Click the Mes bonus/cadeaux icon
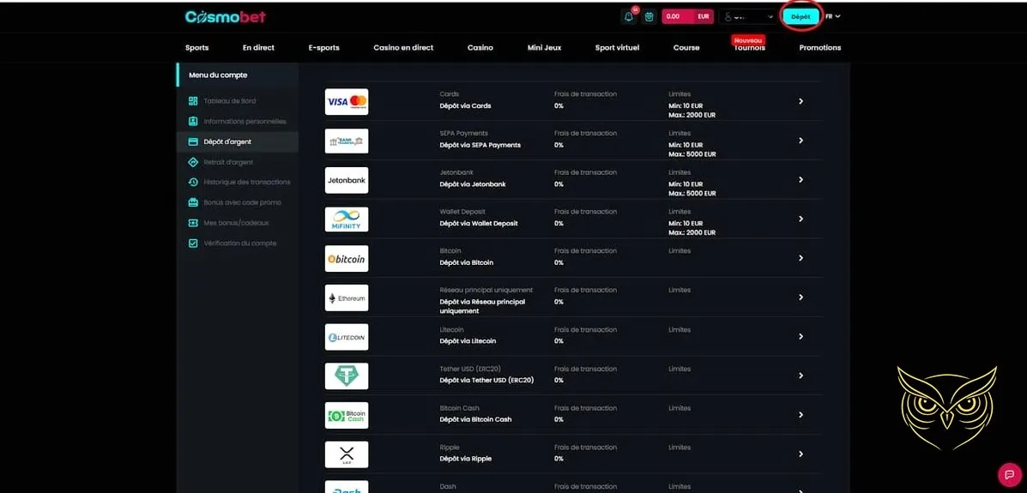The width and height of the screenshot is (1027, 493). coord(193,223)
